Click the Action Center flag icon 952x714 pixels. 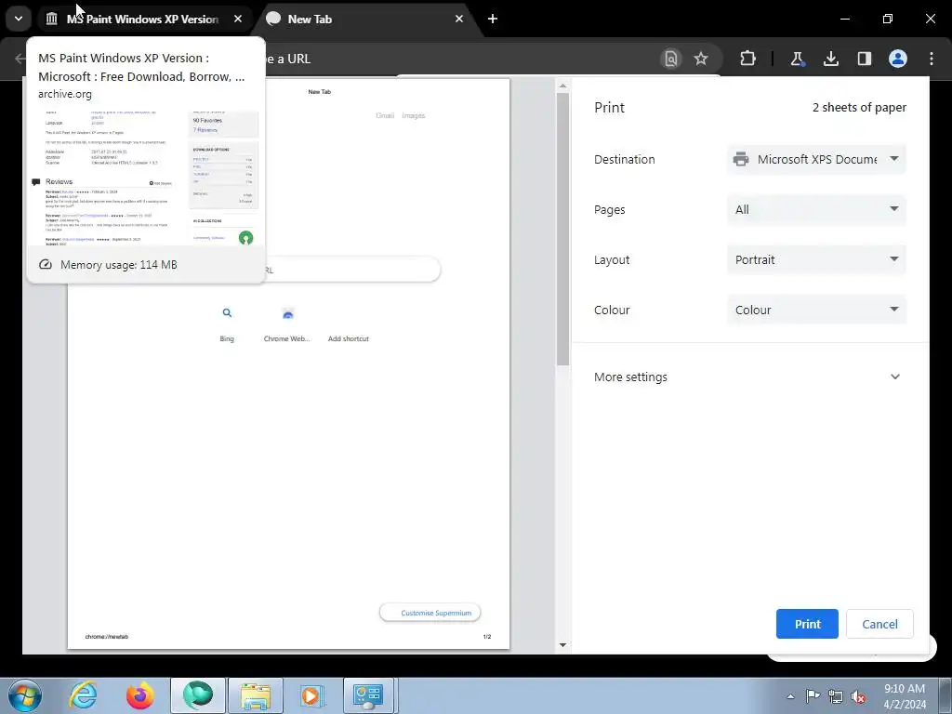click(x=813, y=696)
